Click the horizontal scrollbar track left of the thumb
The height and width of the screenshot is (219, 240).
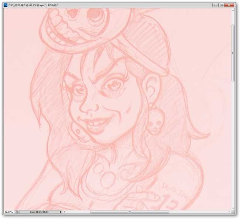[78, 212]
